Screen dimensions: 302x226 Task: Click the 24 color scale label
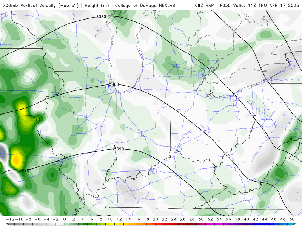click(174, 219)
